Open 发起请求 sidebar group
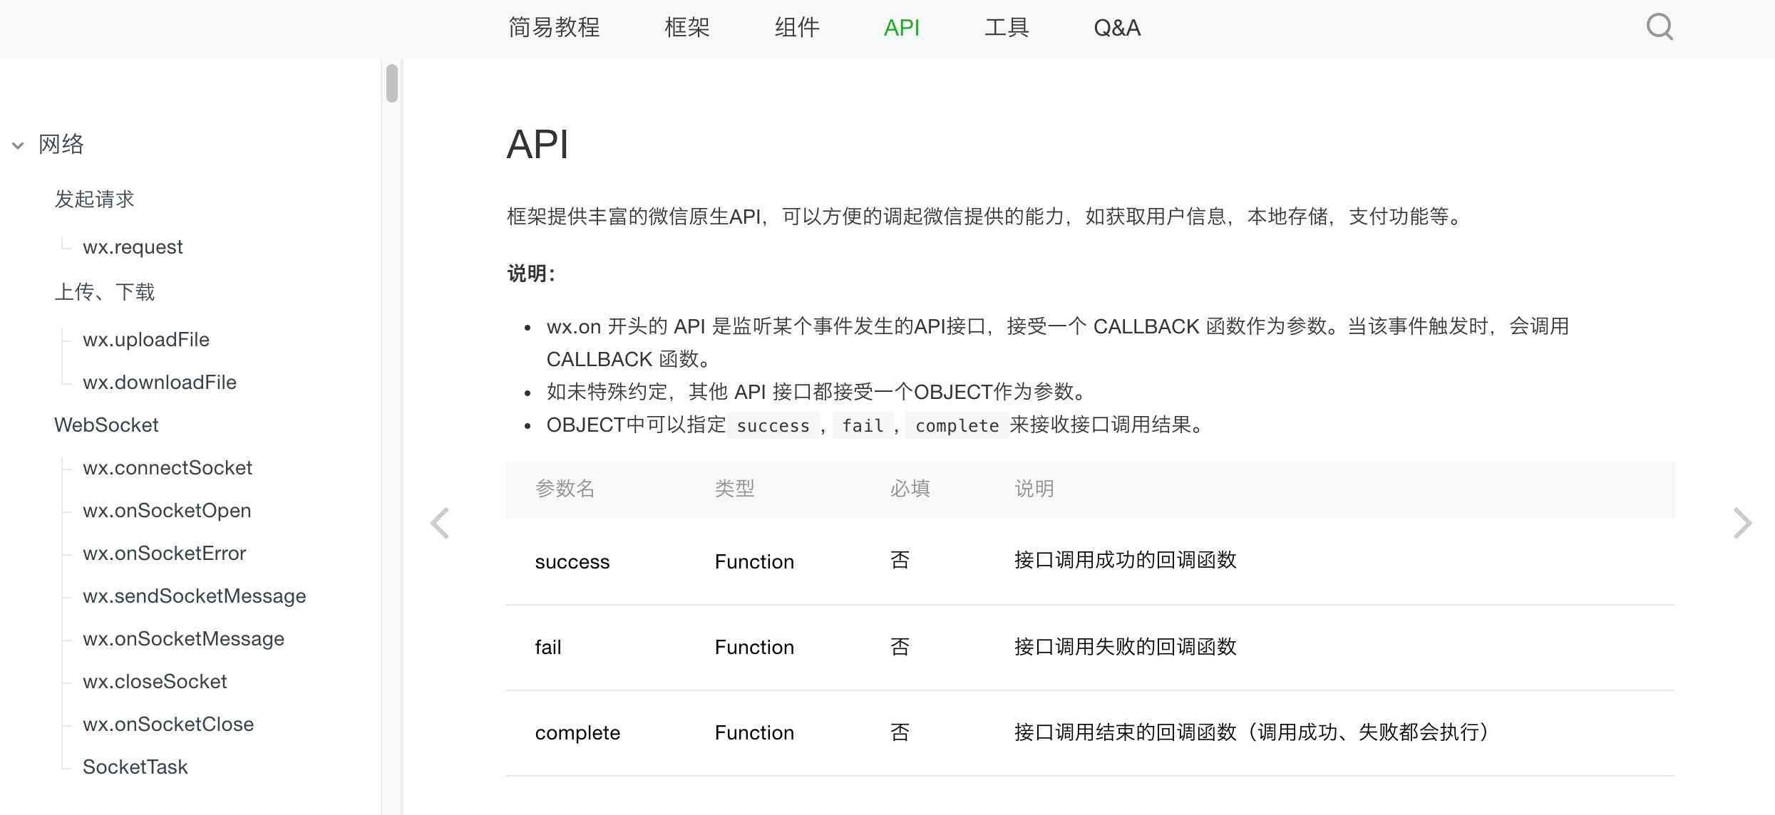This screenshot has height=815, width=1775. 94,199
